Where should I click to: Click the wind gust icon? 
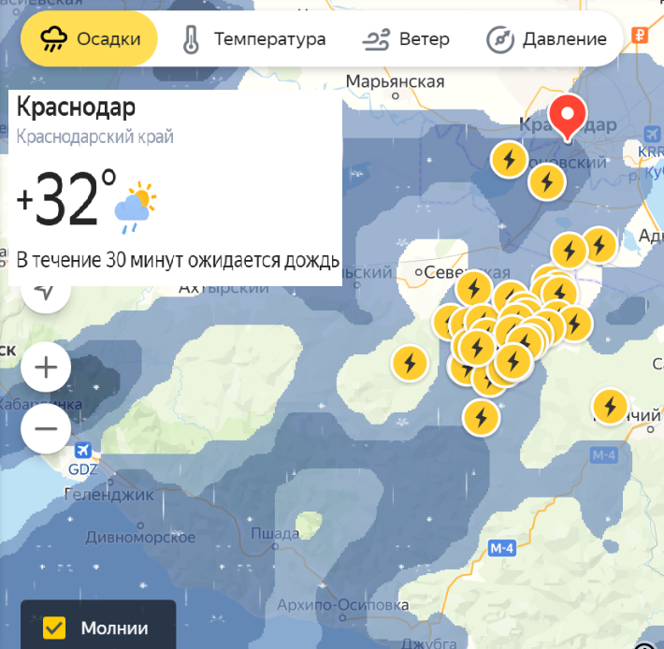376,39
